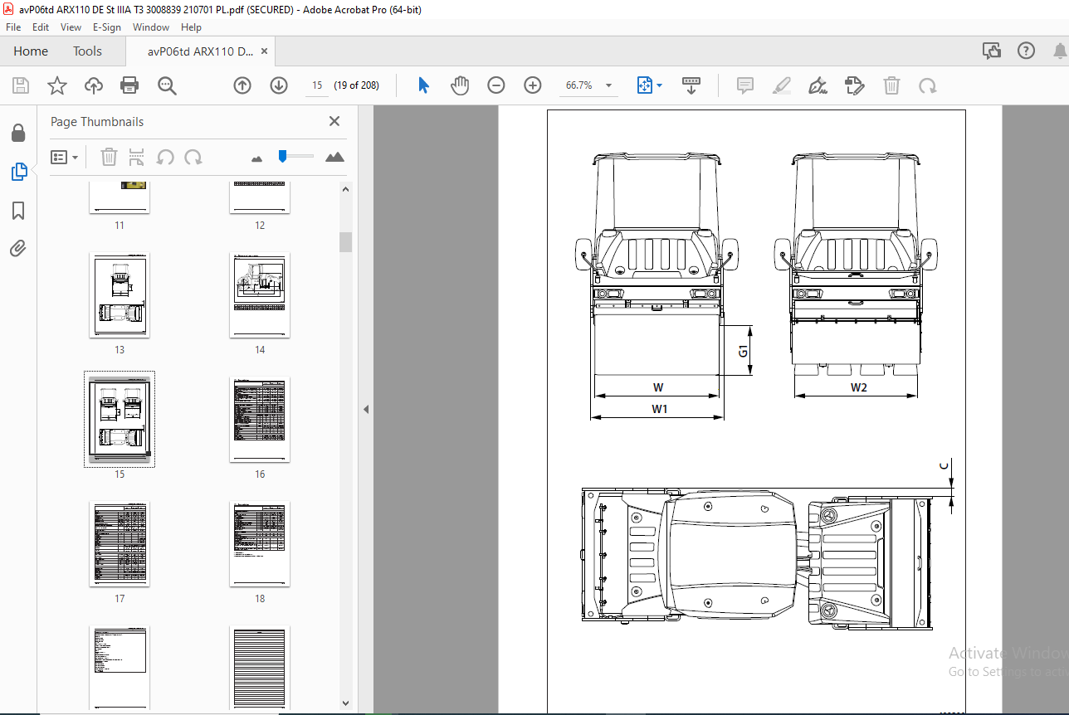
Task: Open the share/chat icon at top right
Action: pyautogui.click(x=992, y=51)
